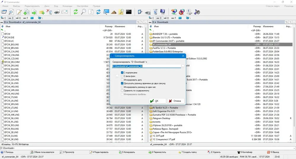The image size is (296, 159).
Task: Click Отмена in the Синхронизировать dialog
Action: [x=175, y=101]
